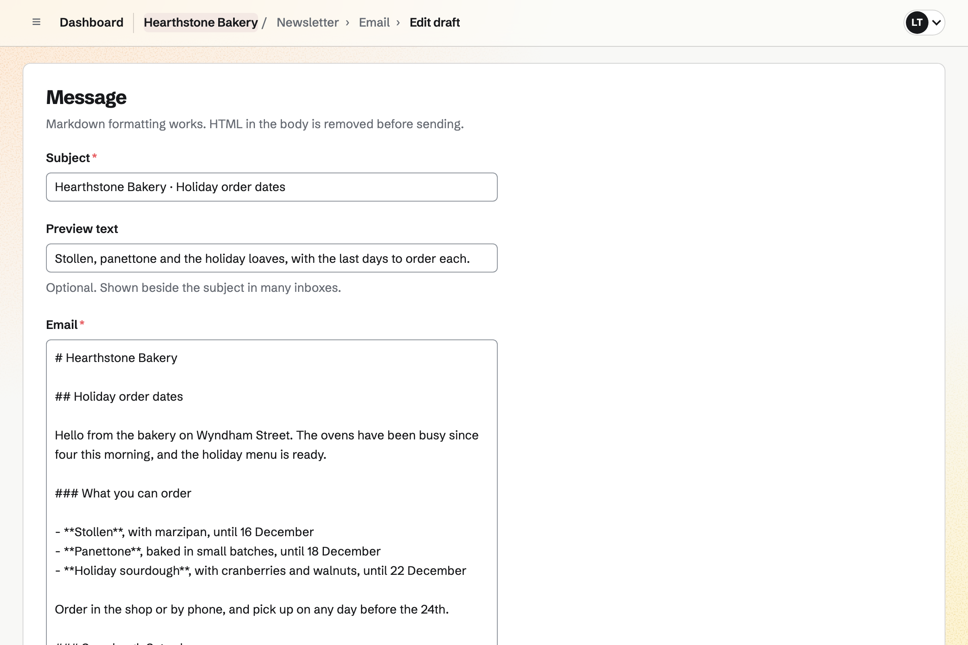Open the hamburger navigation menu
This screenshot has height=645, width=968.
point(36,22)
